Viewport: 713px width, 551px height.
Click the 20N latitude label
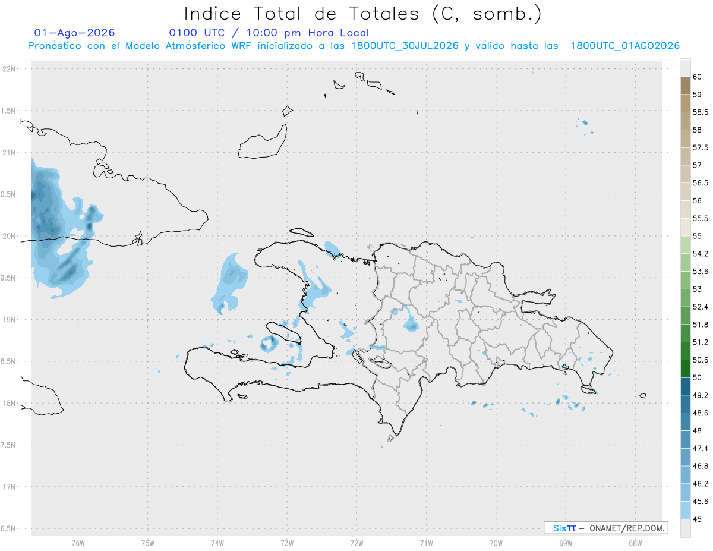(x=10, y=236)
